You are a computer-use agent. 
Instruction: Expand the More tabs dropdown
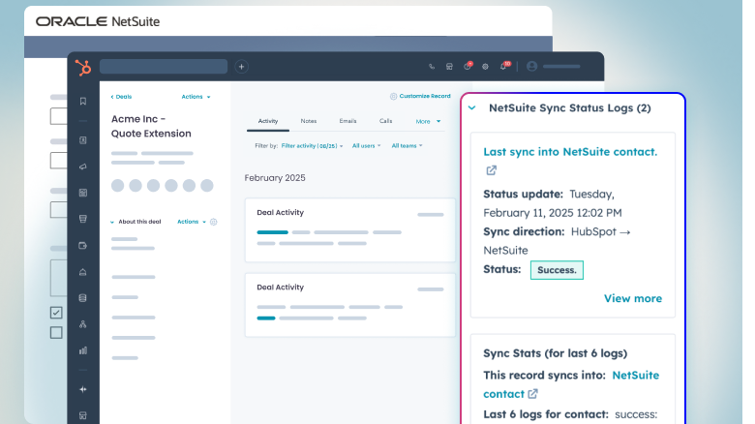[x=428, y=122]
